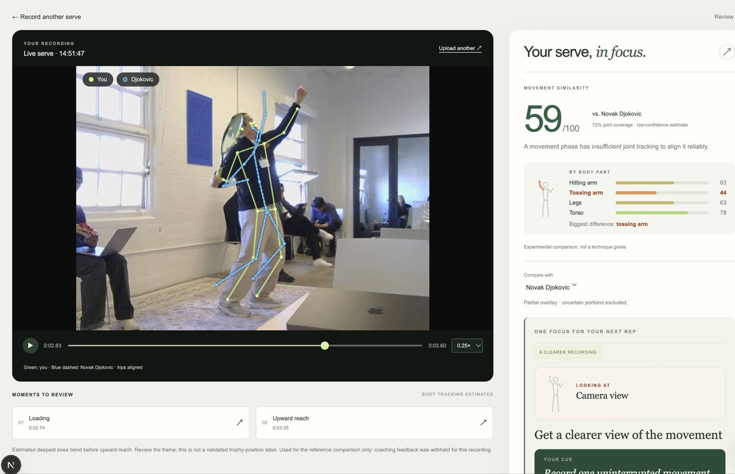Click the A CLEARER RECORDING tag
The width and height of the screenshot is (735, 474).
(568, 352)
